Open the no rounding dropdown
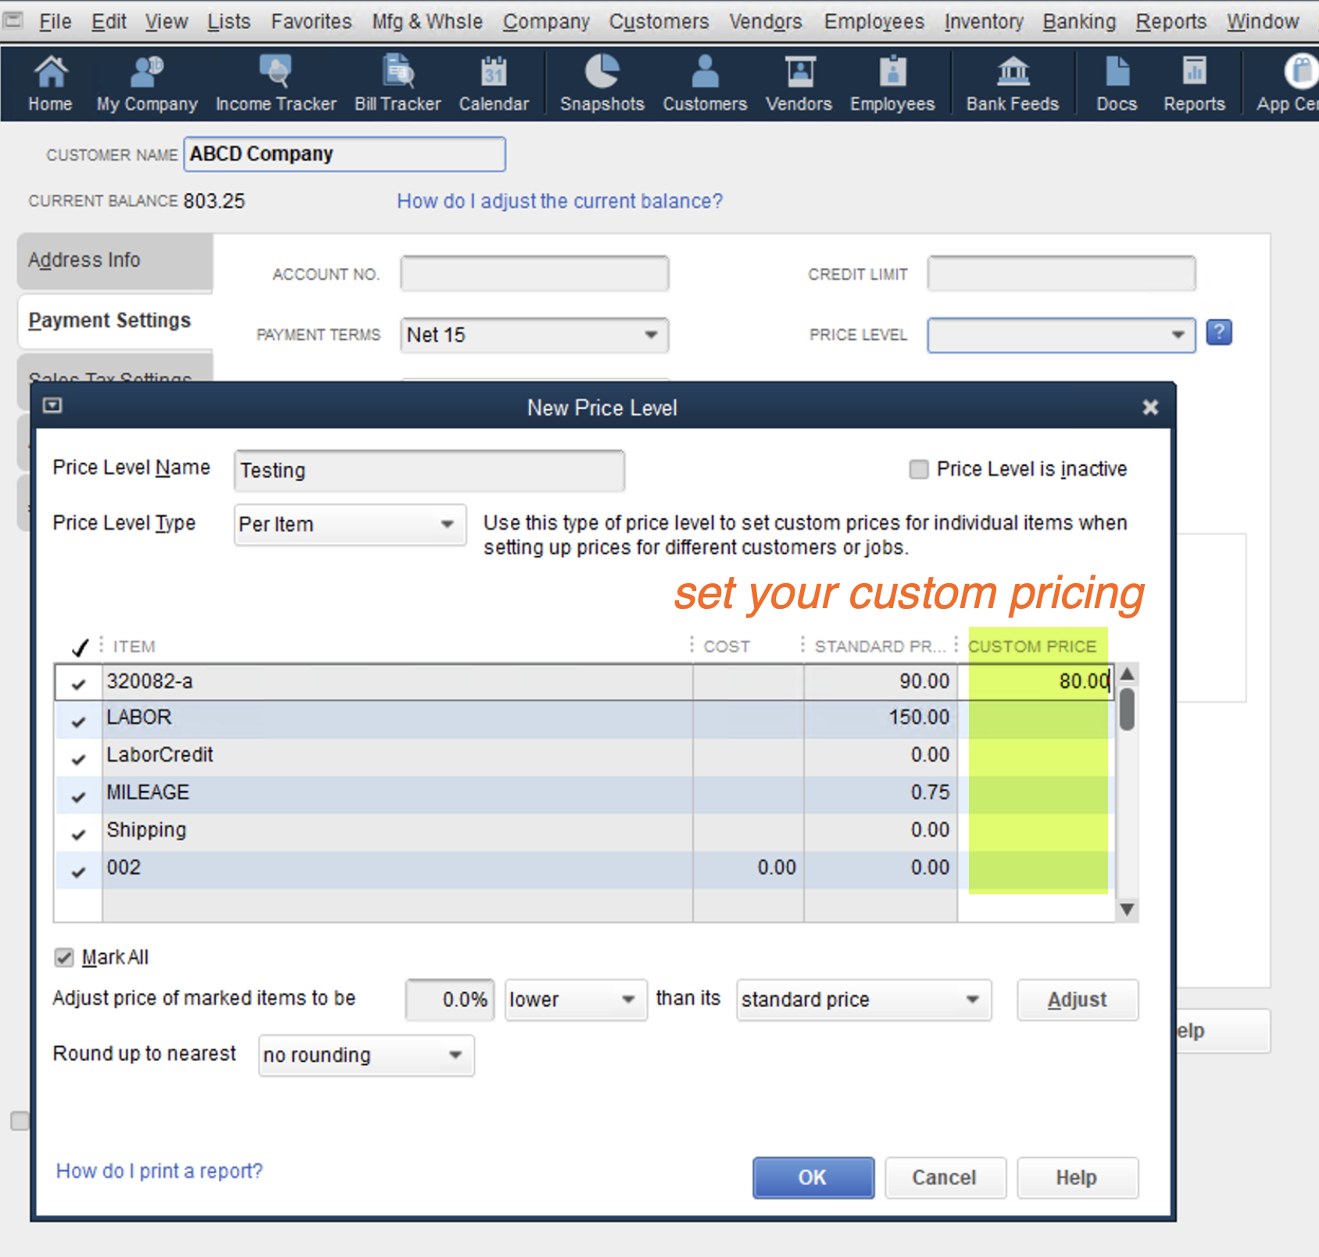Image resolution: width=1319 pixels, height=1257 pixels. pos(455,1055)
